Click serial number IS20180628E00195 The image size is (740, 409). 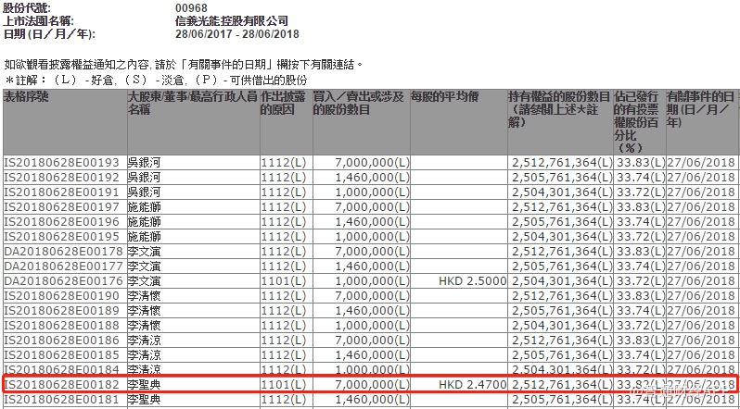(61, 237)
